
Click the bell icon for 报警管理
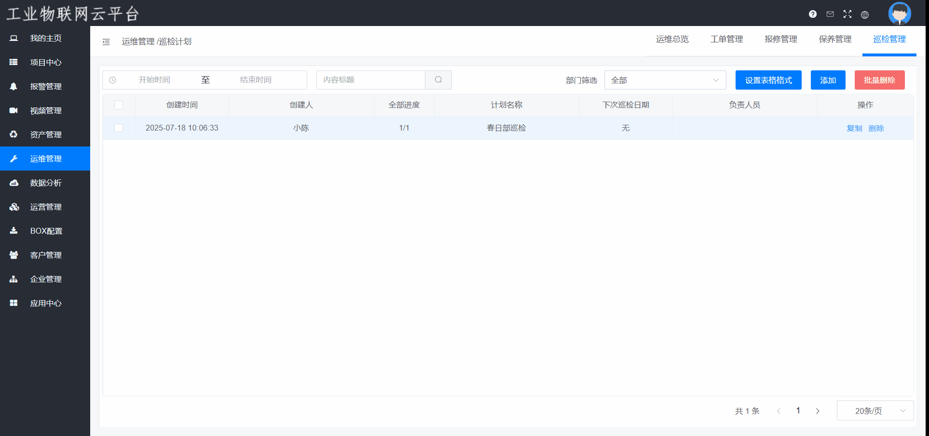(x=14, y=86)
